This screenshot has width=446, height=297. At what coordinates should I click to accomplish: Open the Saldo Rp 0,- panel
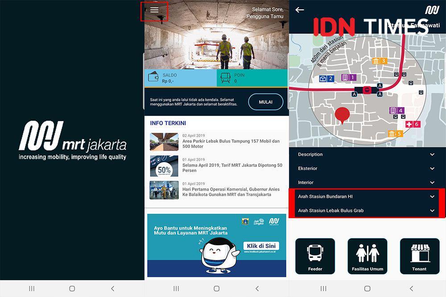click(181, 78)
